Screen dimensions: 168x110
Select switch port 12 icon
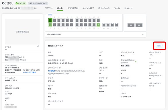point(71,25)
